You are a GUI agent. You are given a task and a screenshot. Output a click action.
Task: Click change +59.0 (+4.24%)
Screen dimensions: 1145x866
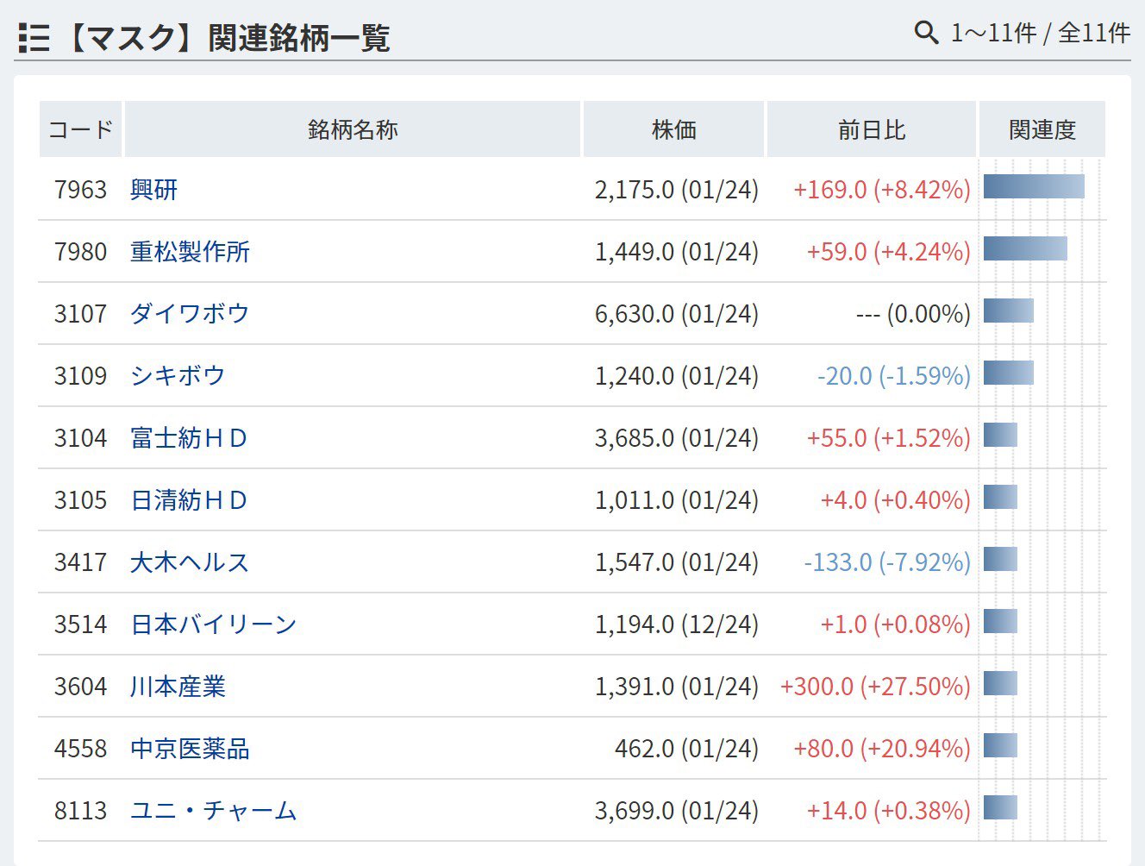(x=889, y=252)
